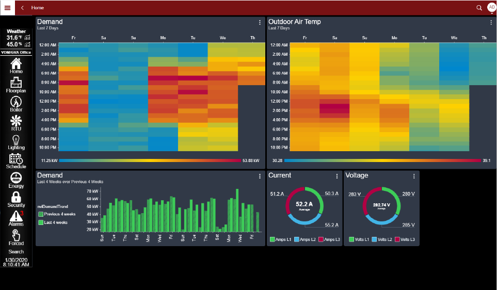Open the Outdoor Air Temp options menu

point(491,23)
